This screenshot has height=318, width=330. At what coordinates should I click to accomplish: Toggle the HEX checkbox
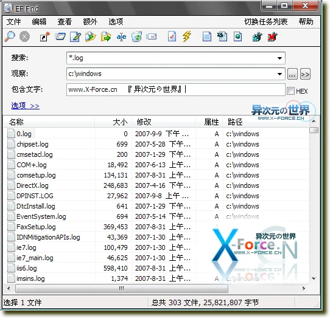click(x=290, y=91)
